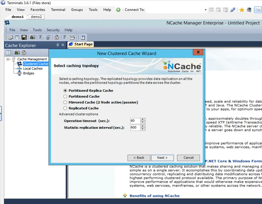
Task: Select Cache Management root tree item
Action: (x=32, y=59)
